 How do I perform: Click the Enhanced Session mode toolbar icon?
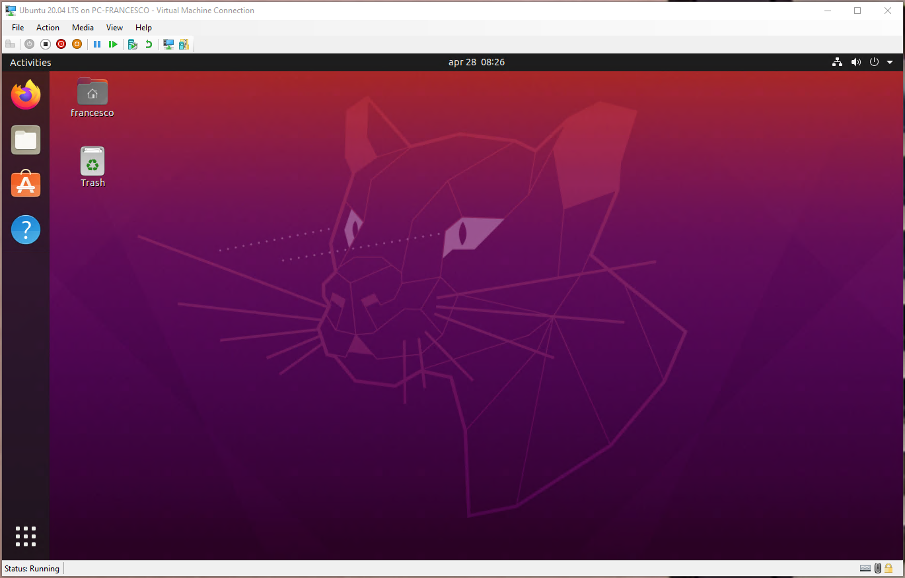pyautogui.click(x=168, y=44)
